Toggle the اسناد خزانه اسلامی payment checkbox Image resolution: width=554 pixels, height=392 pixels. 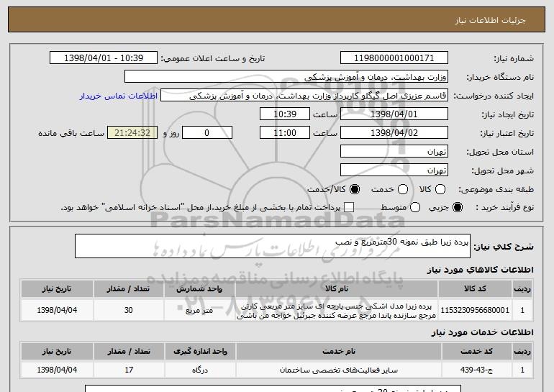coord(349,207)
